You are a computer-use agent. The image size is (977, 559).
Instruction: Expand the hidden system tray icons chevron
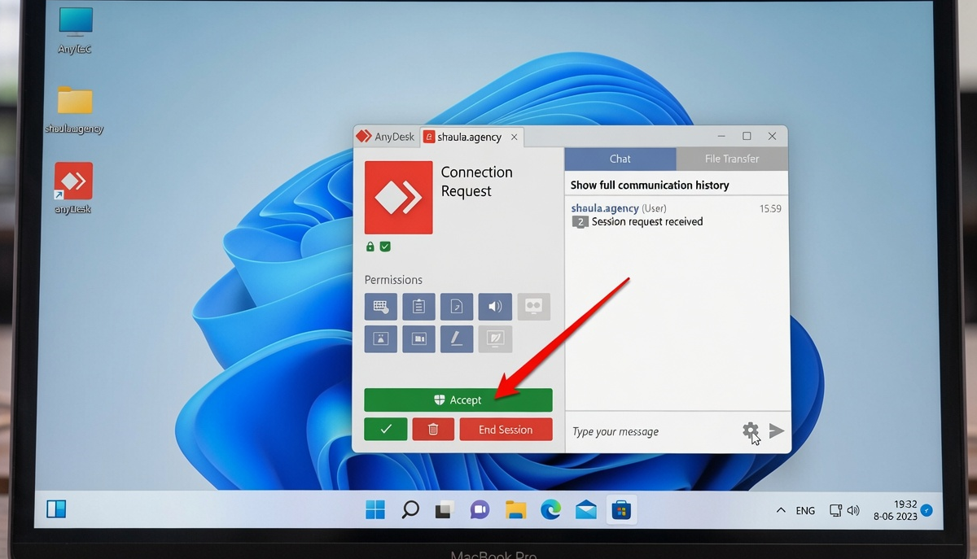[x=781, y=510]
